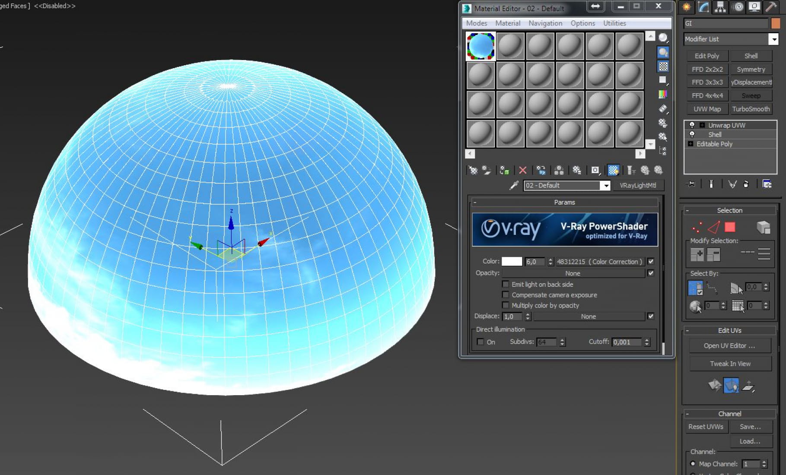Enable Compensate camera exposure checkbox
The width and height of the screenshot is (786, 475).
click(x=506, y=294)
